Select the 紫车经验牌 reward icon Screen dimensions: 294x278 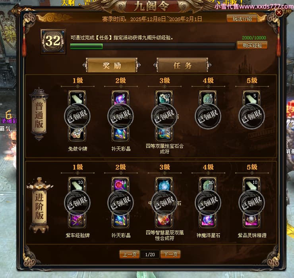pos(77,221)
